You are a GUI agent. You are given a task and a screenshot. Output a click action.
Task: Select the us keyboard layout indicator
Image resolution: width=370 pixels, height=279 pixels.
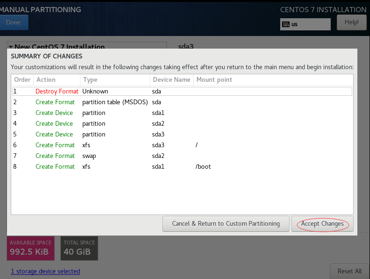305,24
